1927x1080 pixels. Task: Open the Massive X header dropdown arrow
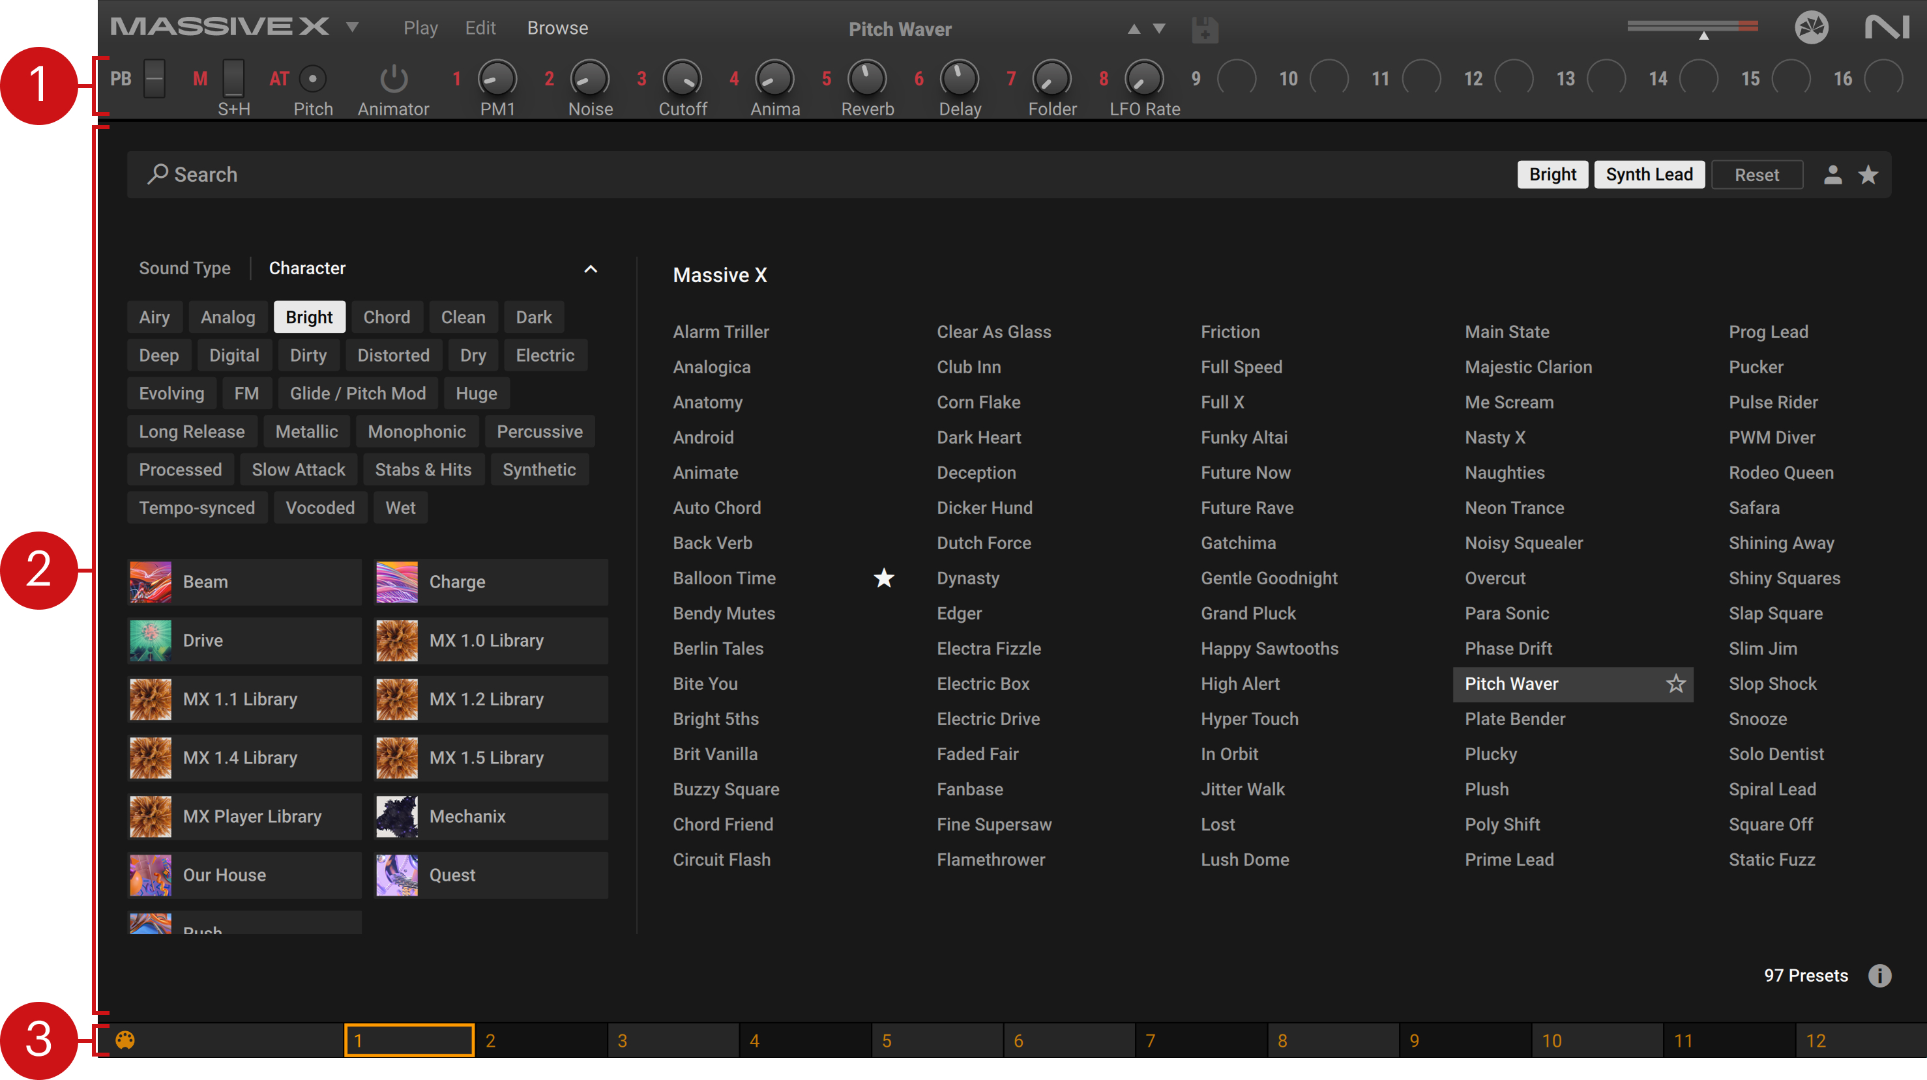pos(352,27)
